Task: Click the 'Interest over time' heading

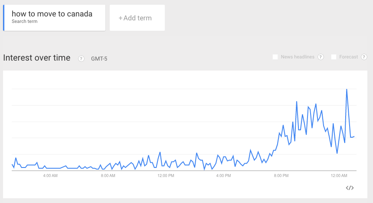Action: click(x=37, y=58)
